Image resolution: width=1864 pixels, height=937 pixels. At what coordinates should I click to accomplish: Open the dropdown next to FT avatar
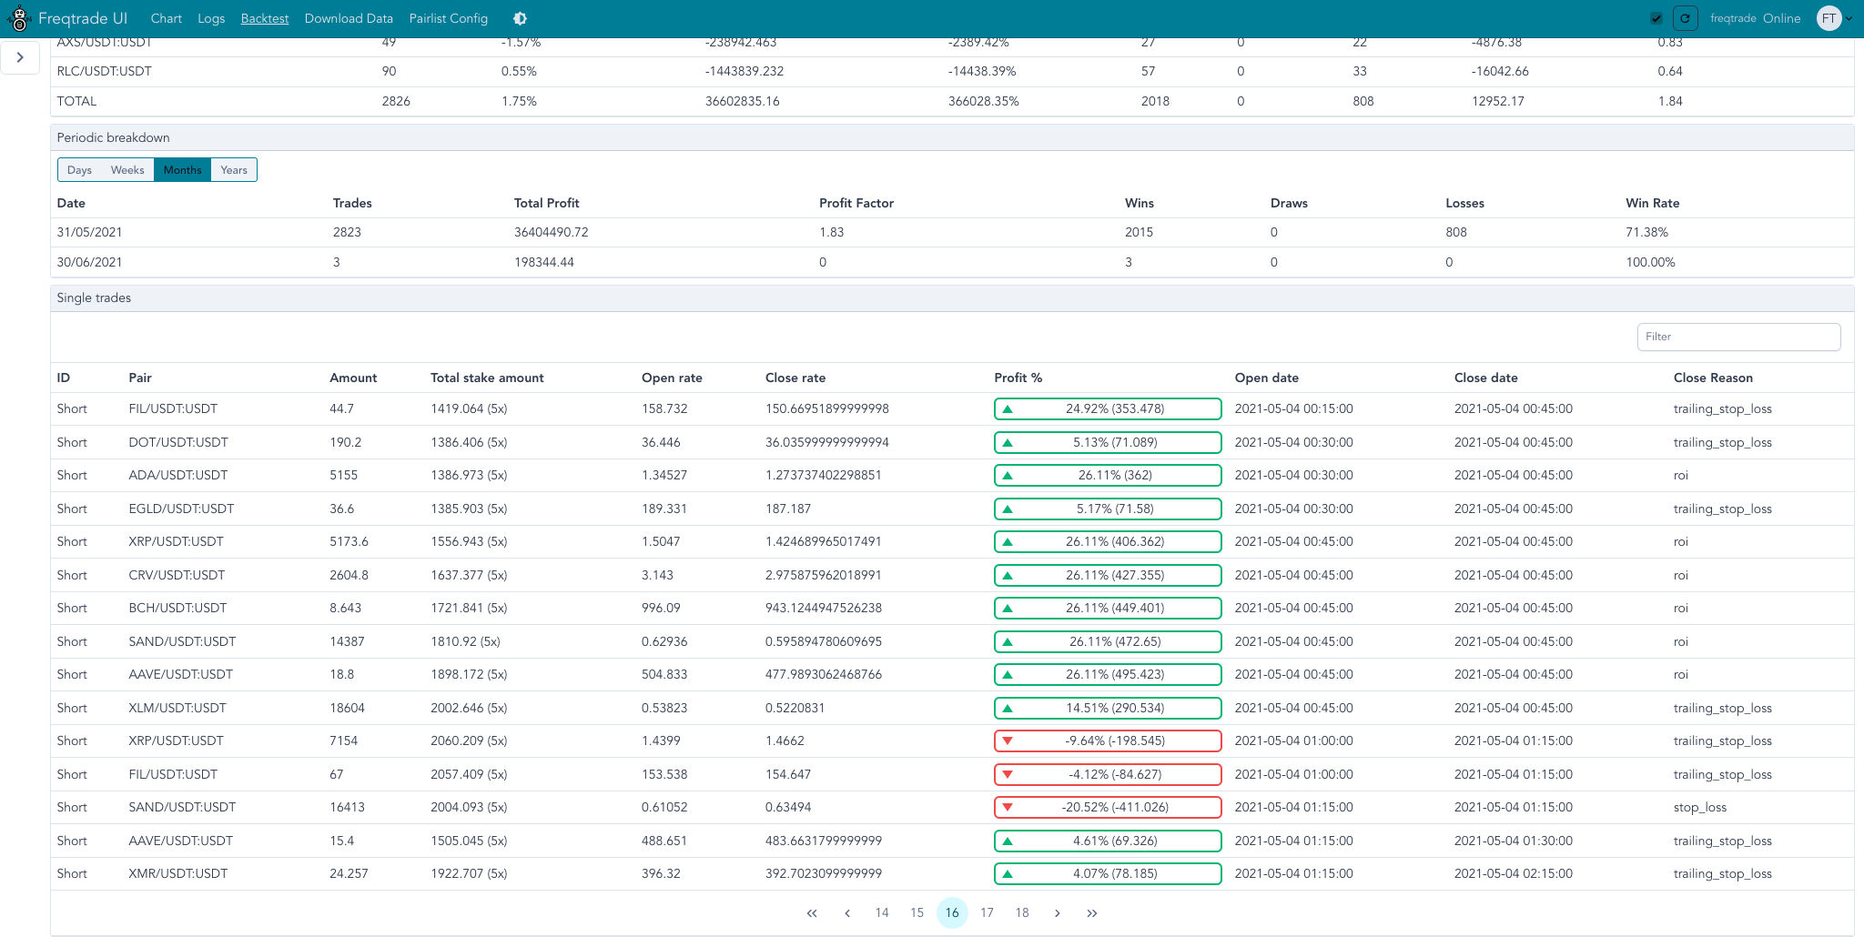click(x=1849, y=18)
